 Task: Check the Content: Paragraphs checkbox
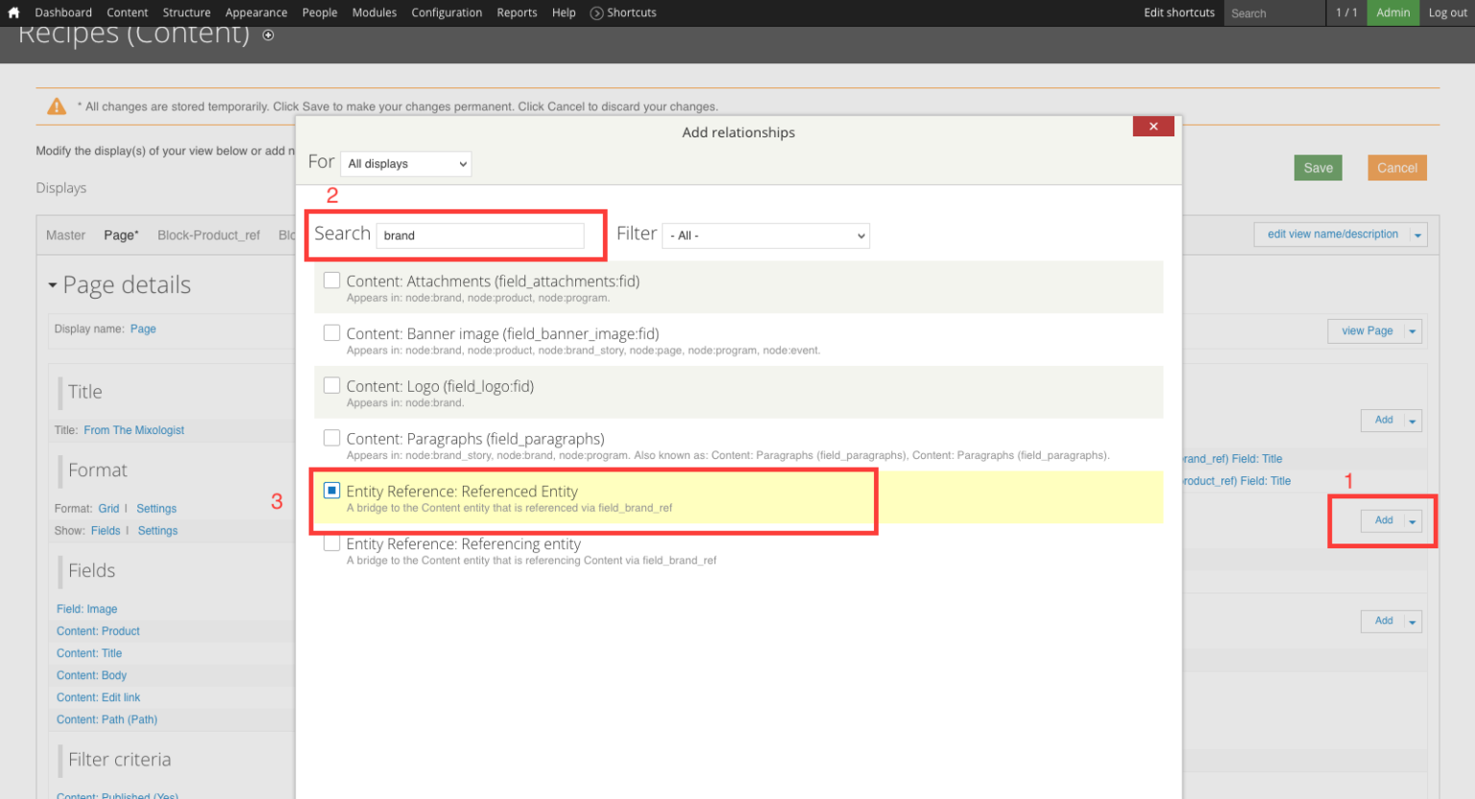(331, 437)
